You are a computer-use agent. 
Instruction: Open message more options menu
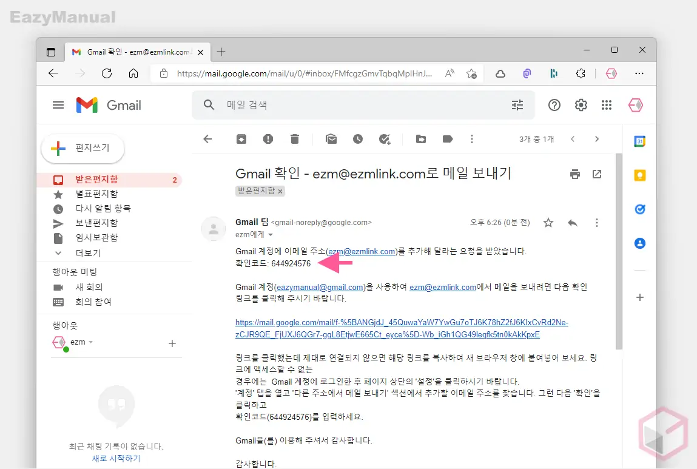pyautogui.click(x=597, y=223)
